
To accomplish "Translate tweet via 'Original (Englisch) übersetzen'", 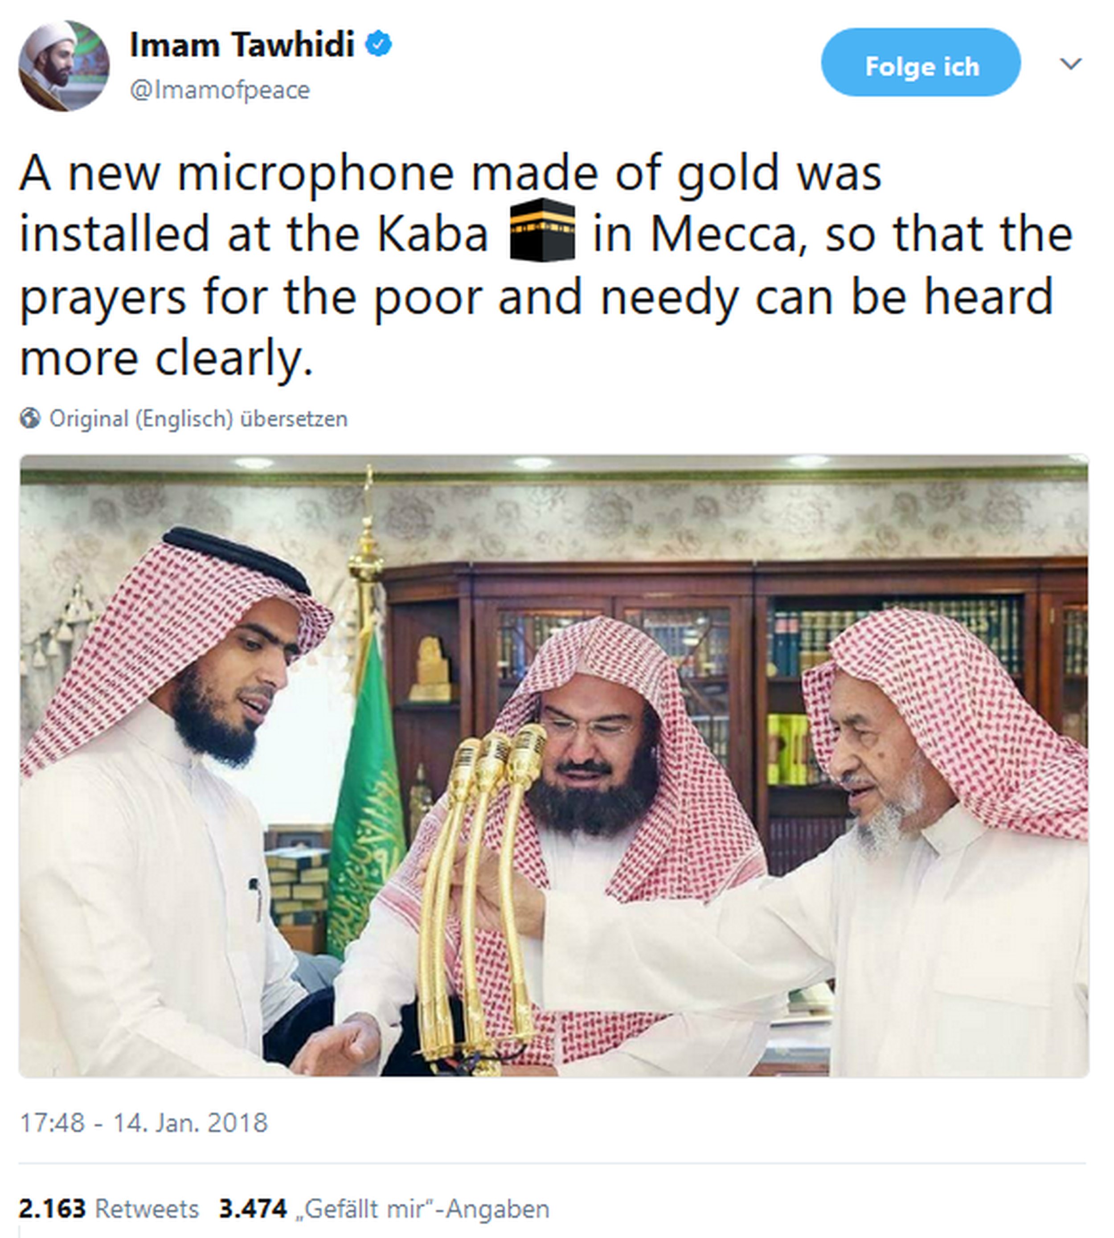I will pyautogui.click(x=198, y=419).
